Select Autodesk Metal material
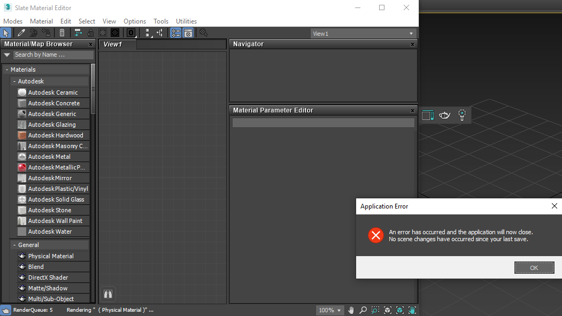Image resolution: width=562 pixels, height=316 pixels. pos(53,157)
